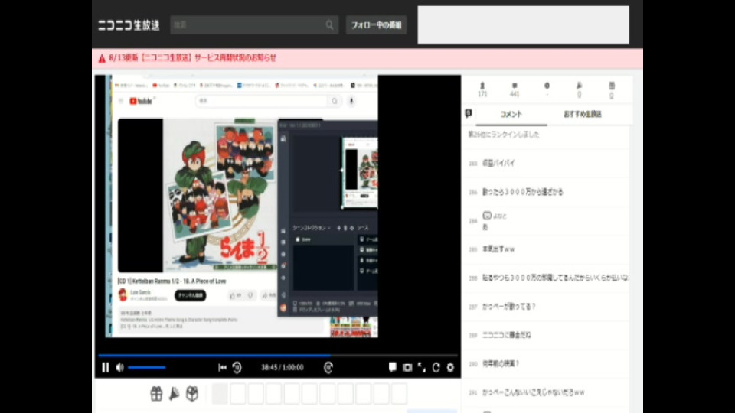
Task: Mute the player with the speaker icon
Action: [120, 368]
